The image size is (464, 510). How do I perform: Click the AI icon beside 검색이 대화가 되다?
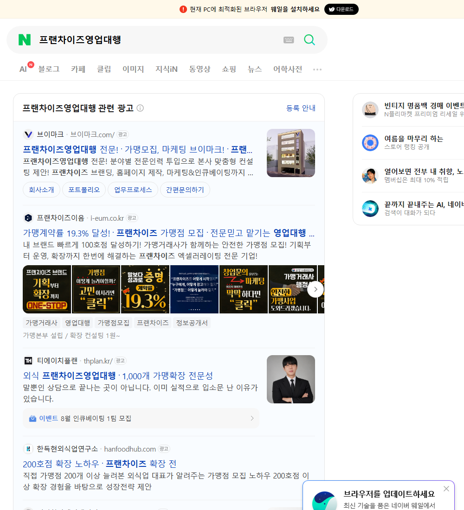[370, 209]
